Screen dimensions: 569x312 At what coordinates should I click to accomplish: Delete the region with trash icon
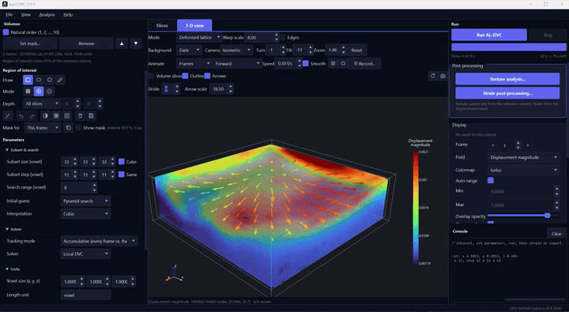(81, 116)
